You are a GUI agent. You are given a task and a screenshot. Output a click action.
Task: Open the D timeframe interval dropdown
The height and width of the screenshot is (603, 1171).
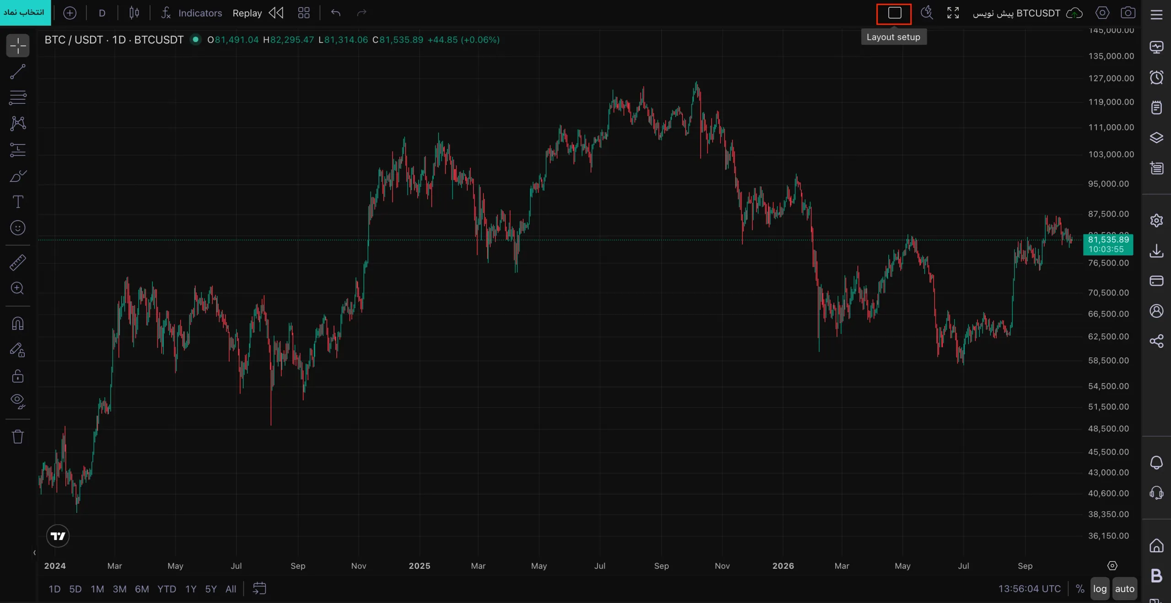(102, 13)
